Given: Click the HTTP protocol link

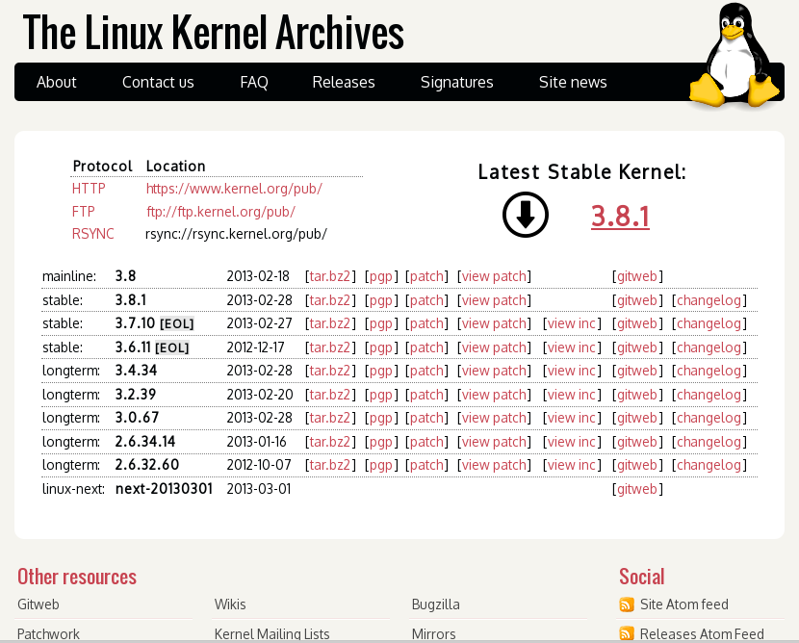Looking at the screenshot, I should [x=89, y=189].
